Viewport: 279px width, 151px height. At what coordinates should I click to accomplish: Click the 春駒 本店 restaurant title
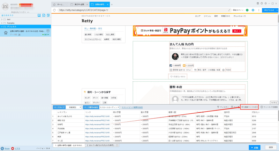click(176, 87)
